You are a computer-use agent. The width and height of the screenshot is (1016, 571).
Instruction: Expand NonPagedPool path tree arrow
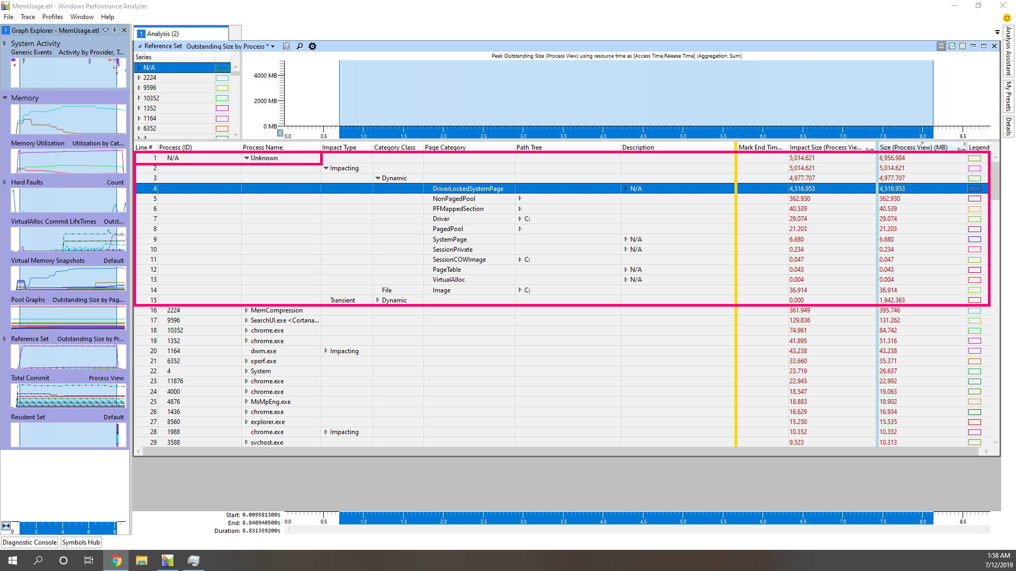click(x=520, y=199)
